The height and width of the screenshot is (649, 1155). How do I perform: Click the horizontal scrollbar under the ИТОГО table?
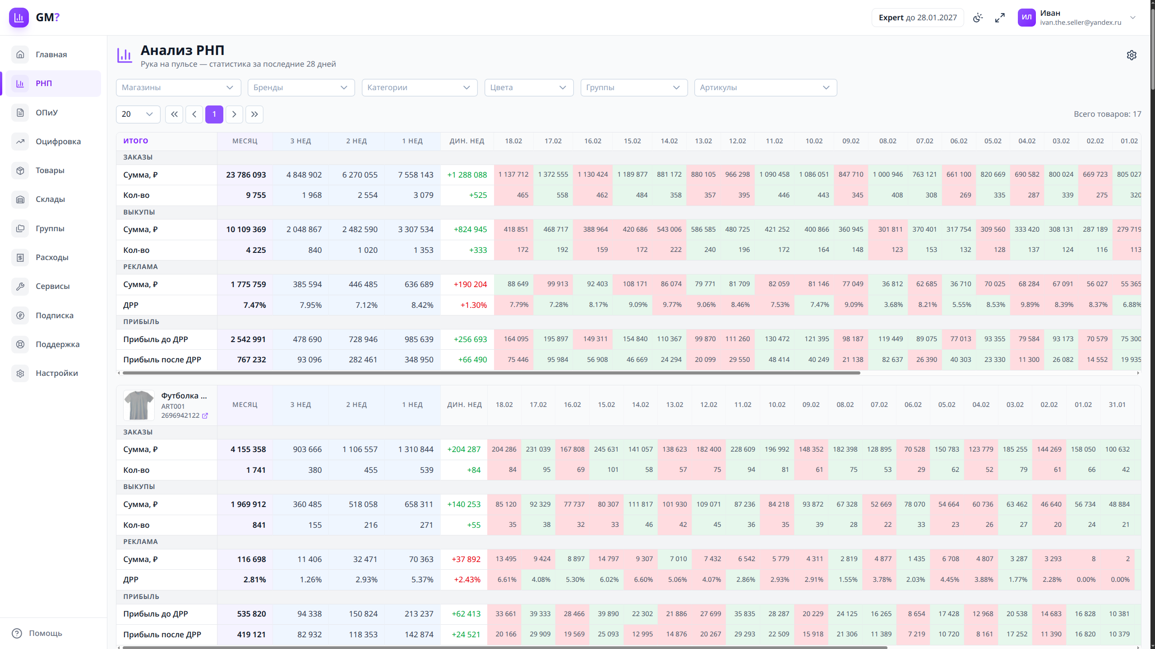[x=491, y=373]
